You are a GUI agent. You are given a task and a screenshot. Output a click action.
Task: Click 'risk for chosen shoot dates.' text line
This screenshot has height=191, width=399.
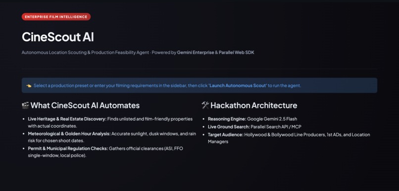click(56, 141)
